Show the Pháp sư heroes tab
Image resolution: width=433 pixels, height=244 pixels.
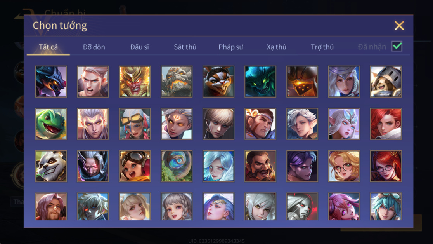click(x=231, y=47)
